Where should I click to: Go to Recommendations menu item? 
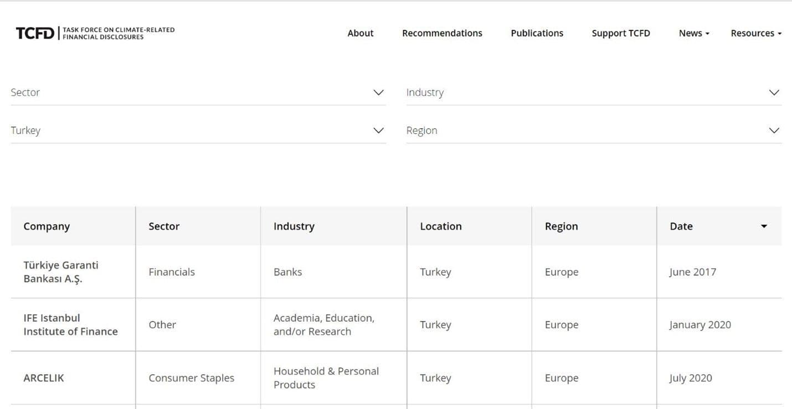(442, 33)
